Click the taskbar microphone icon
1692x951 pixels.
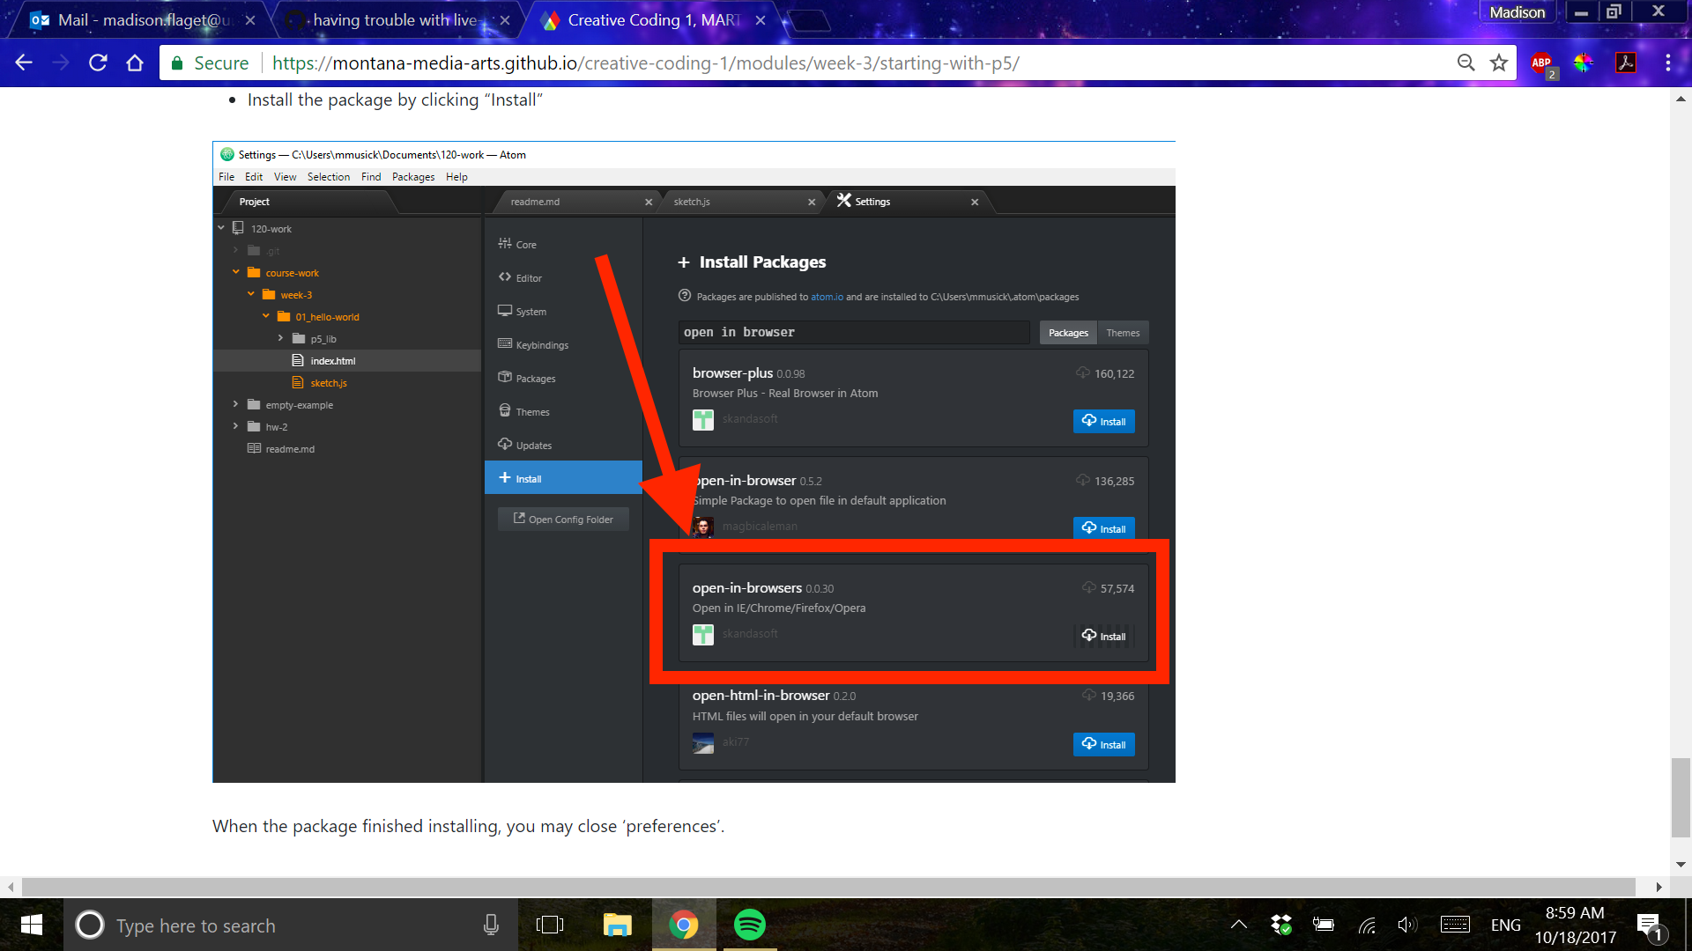(491, 925)
